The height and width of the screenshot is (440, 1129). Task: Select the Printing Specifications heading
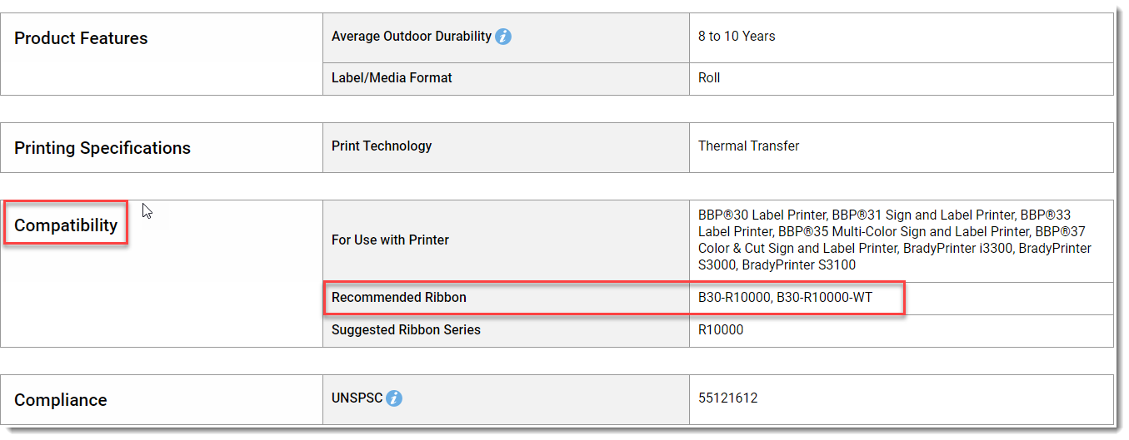102,148
